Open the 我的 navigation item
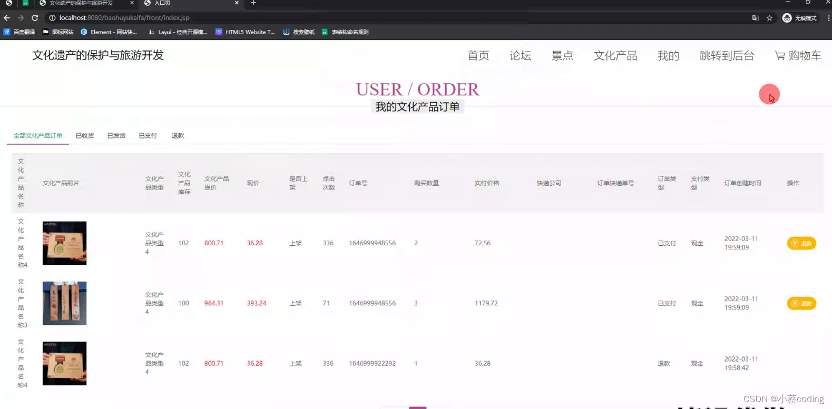This screenshot has height=409, width=832. point(668,56)
